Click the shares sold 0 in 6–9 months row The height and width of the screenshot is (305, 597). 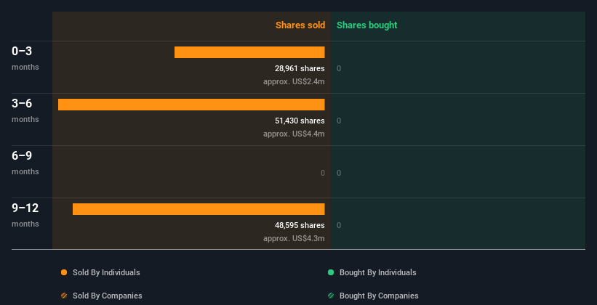(x=323, y=174)
